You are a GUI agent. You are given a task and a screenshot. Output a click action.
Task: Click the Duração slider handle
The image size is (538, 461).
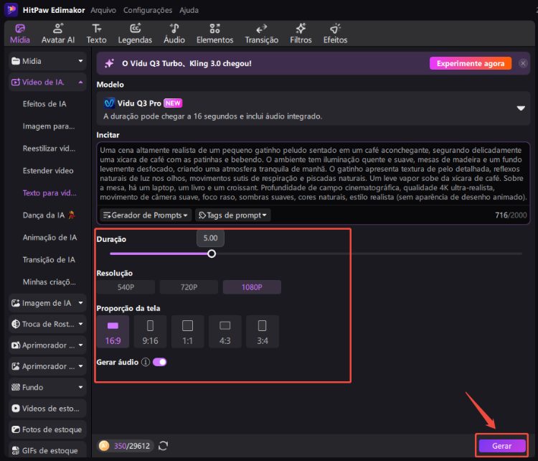click(x=212, y=254)
